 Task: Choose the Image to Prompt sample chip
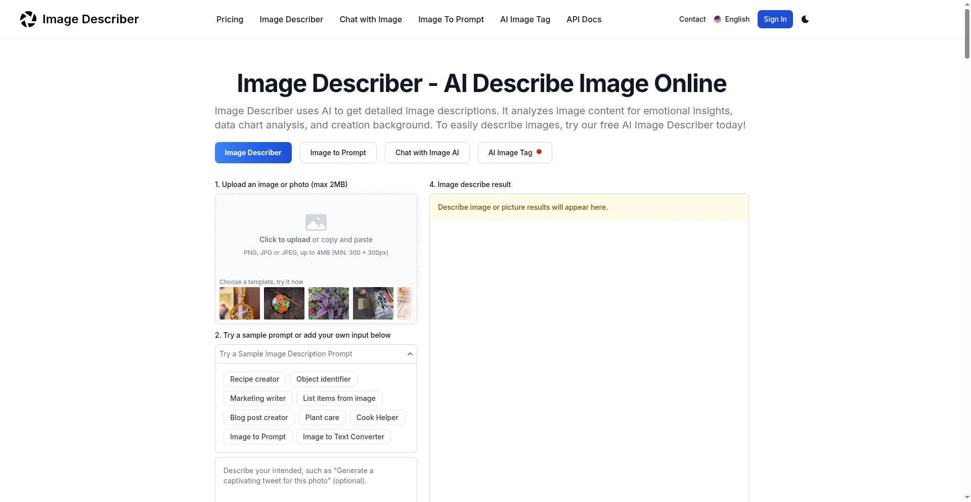(x=258, y=437)
